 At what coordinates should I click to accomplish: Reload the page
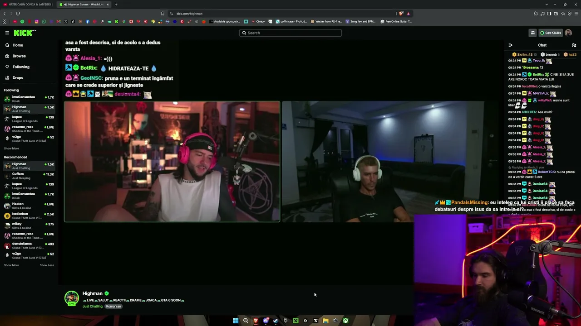pyautogui.click(x=18, y=14)
